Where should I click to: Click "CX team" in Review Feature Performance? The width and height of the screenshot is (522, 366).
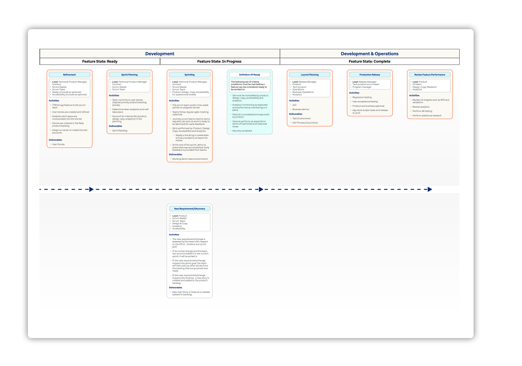417,84
